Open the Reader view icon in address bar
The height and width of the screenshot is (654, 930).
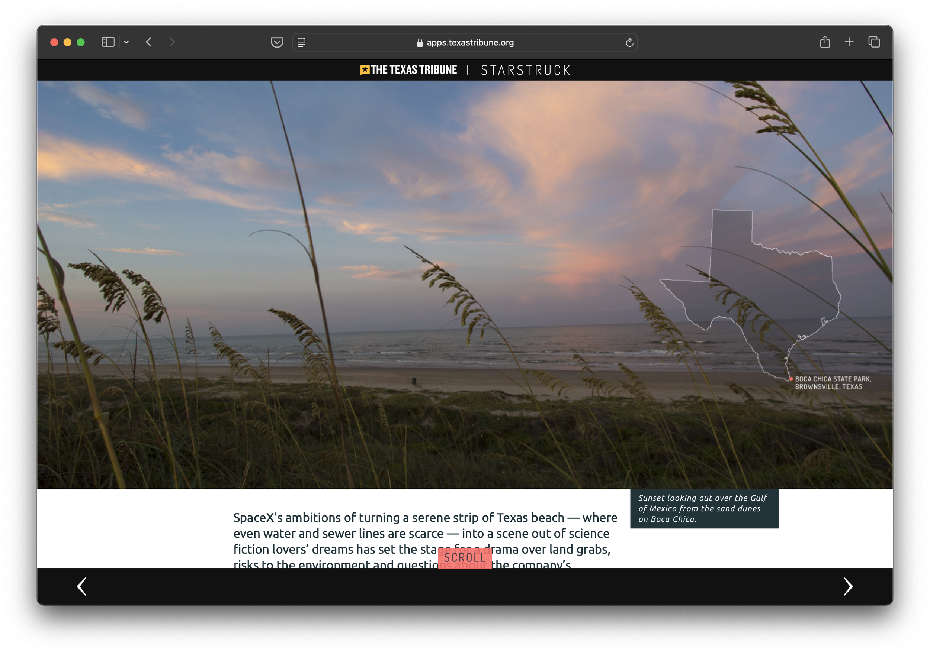(301, 42)
